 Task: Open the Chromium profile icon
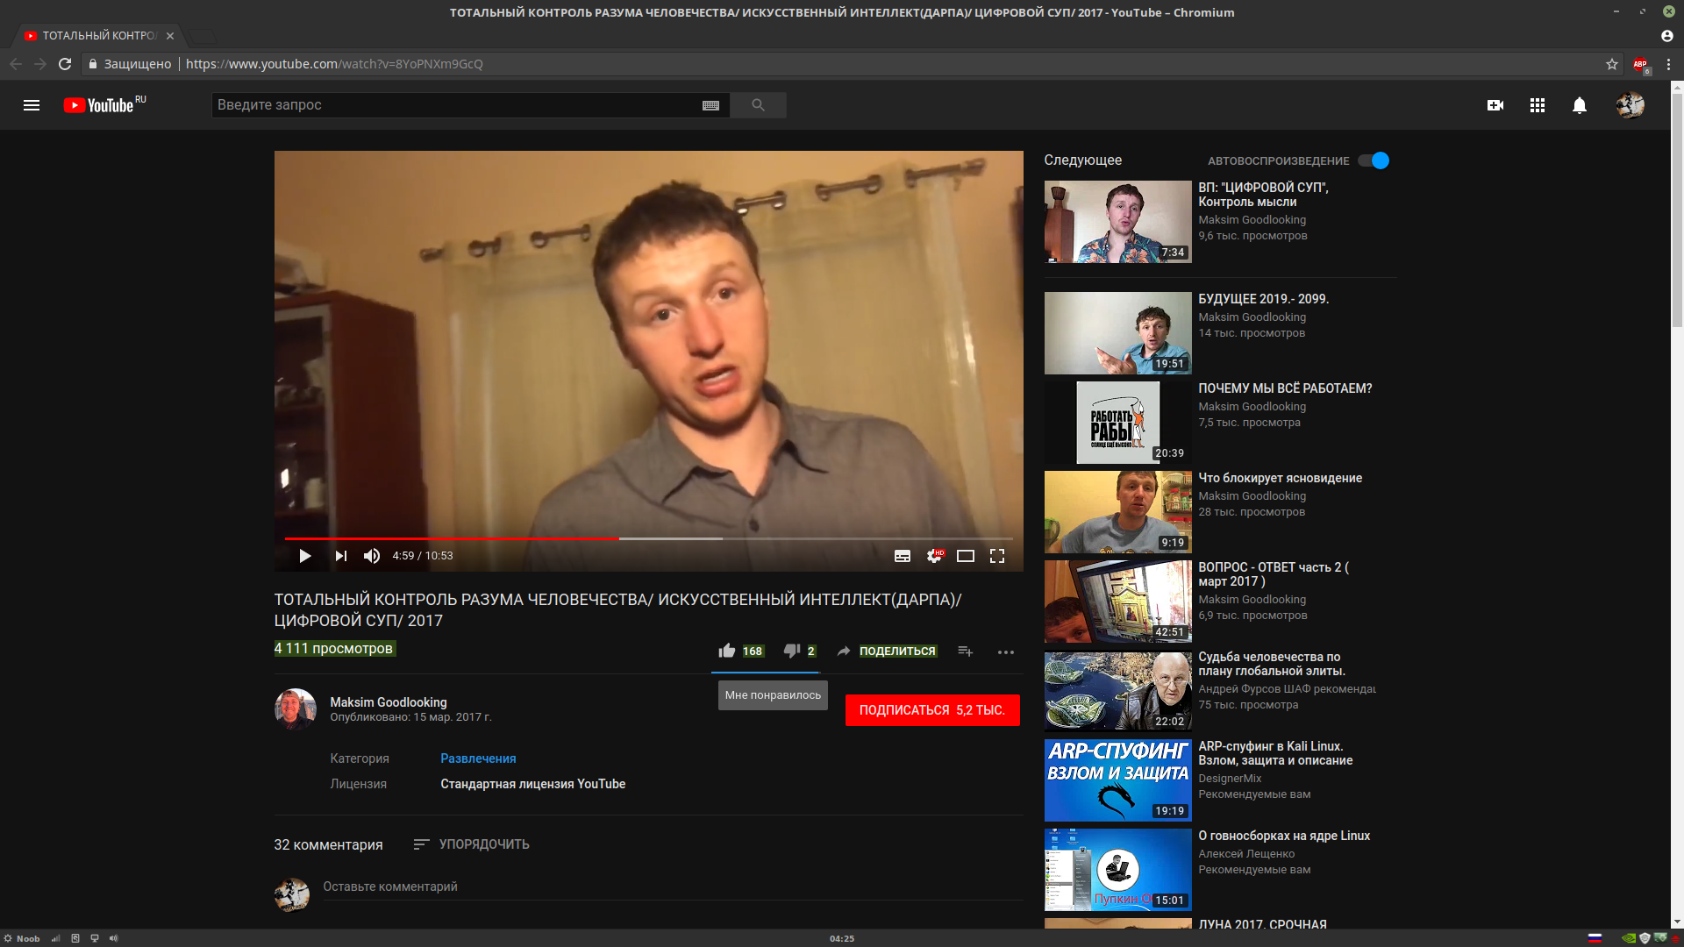tap(1667, 36)
